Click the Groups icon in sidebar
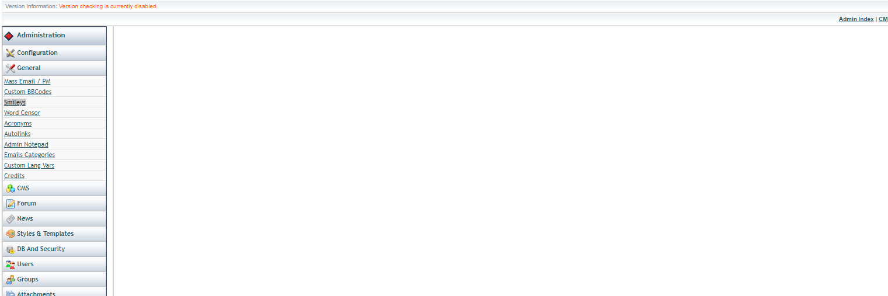Viewport: 888px width, 296px height. tap(10, 280)
